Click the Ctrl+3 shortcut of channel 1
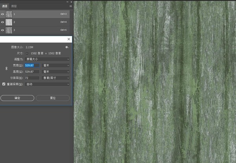 pos(63,14)
